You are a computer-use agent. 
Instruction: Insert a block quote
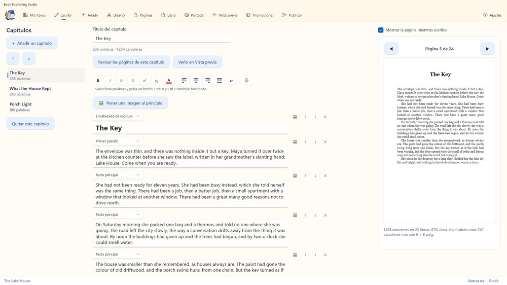click(x=231, y=81)
